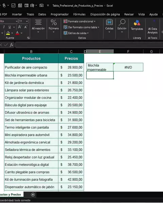Increase font size with larger A icon
The width and height of the screenshot is (163, 203).
20,27
